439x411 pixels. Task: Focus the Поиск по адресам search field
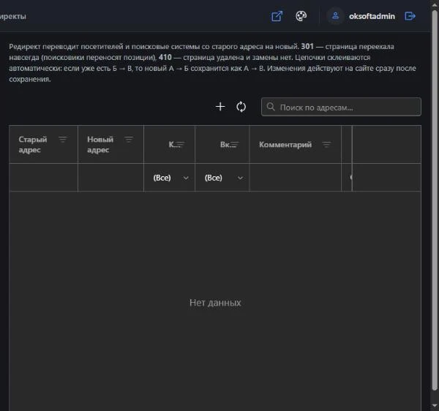pyautogui.click(x=341, y=107)
